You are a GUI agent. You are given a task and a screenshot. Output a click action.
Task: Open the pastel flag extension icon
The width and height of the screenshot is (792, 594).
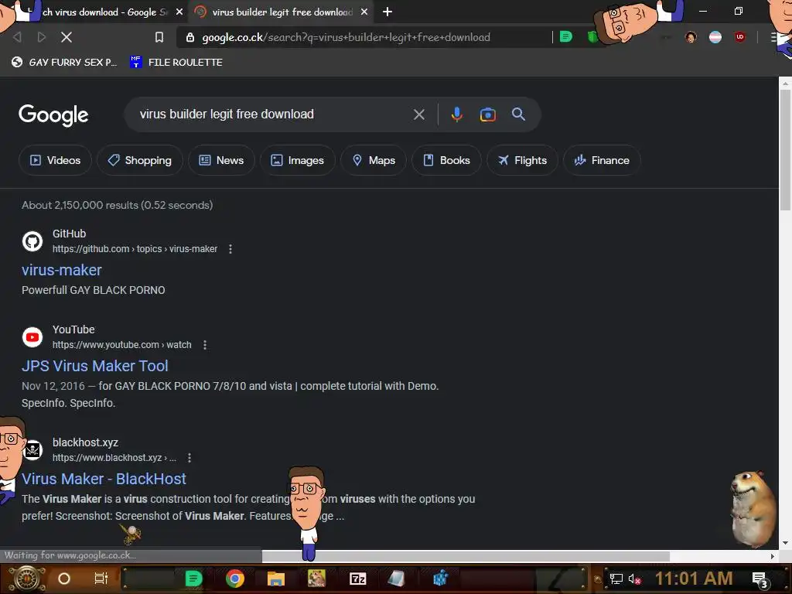click(x=715, y=37)
